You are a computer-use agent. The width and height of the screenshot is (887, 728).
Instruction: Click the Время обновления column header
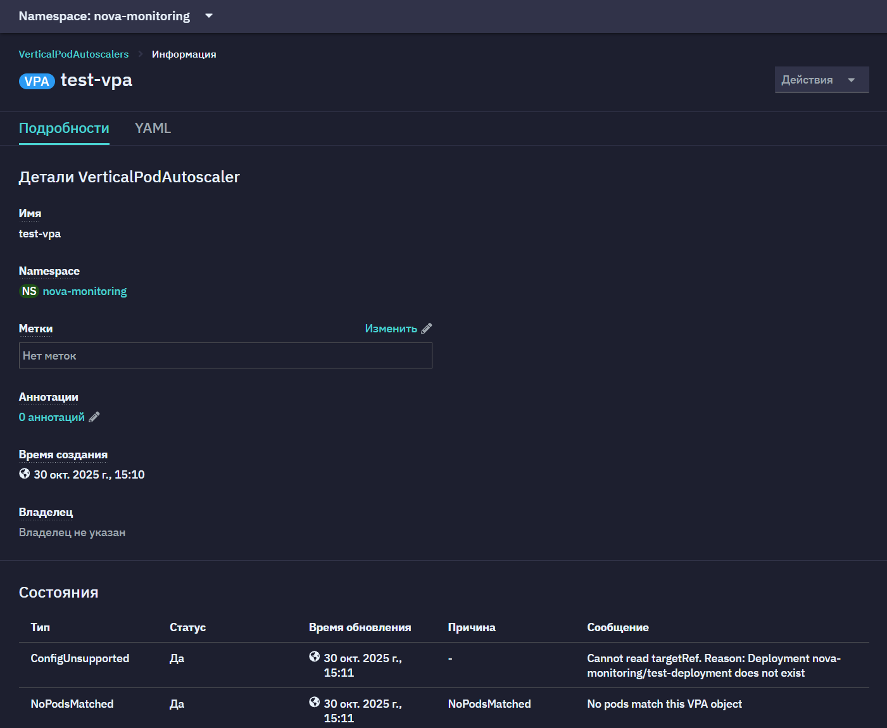click(x=360, y=627)
